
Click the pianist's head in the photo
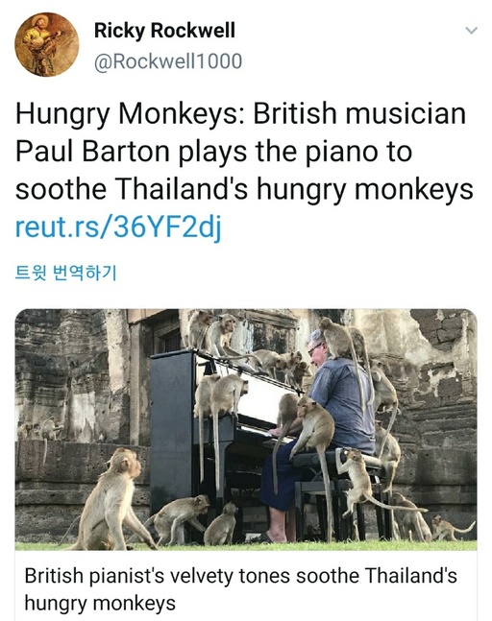[316, 349]
